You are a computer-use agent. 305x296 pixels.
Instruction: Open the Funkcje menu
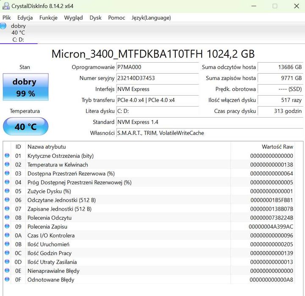click(48, 18)
